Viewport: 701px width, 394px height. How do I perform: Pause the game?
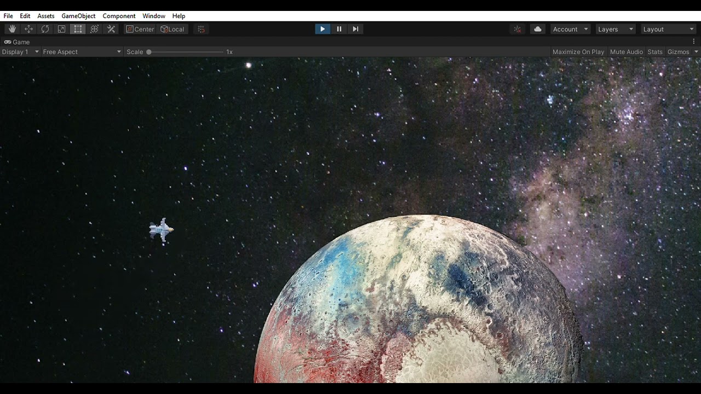pos(339,29)
